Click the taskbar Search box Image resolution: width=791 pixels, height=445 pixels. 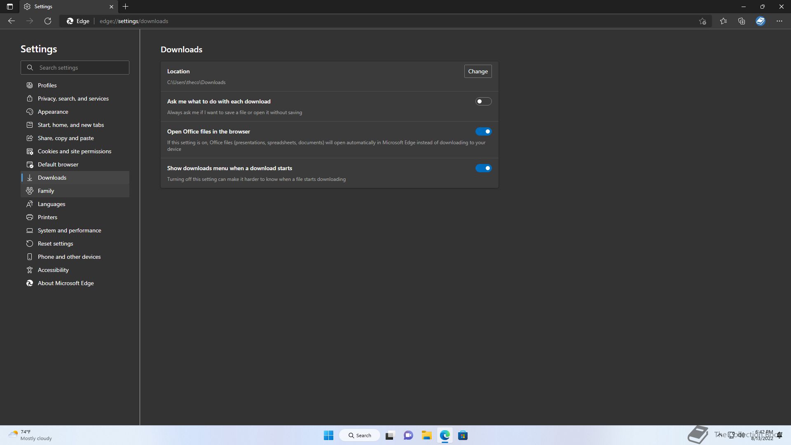360,435
